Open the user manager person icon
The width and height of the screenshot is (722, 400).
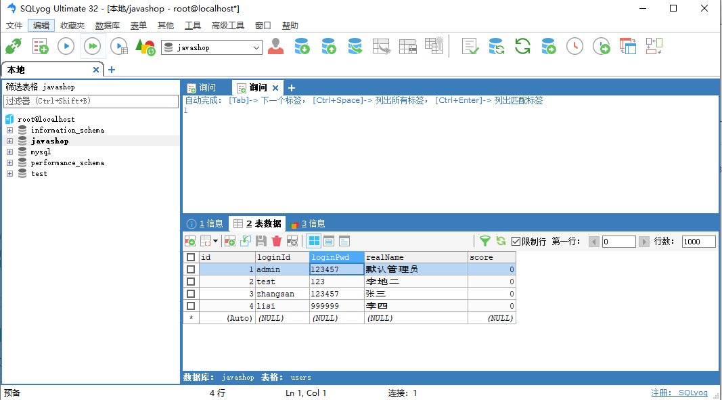tap(275, 47)
